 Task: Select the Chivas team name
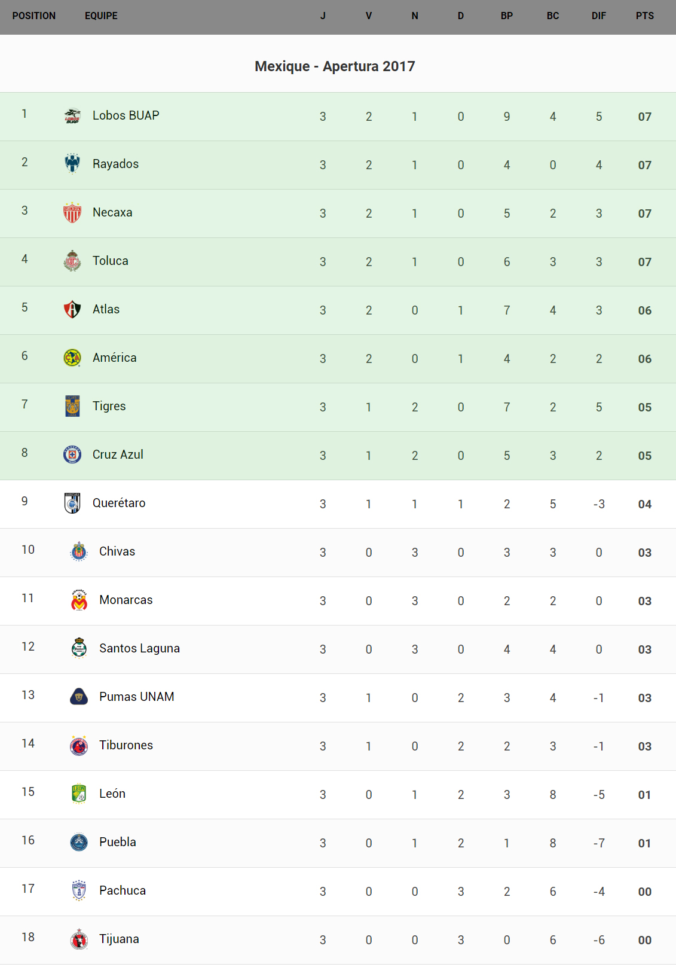[x=117, y=551]
